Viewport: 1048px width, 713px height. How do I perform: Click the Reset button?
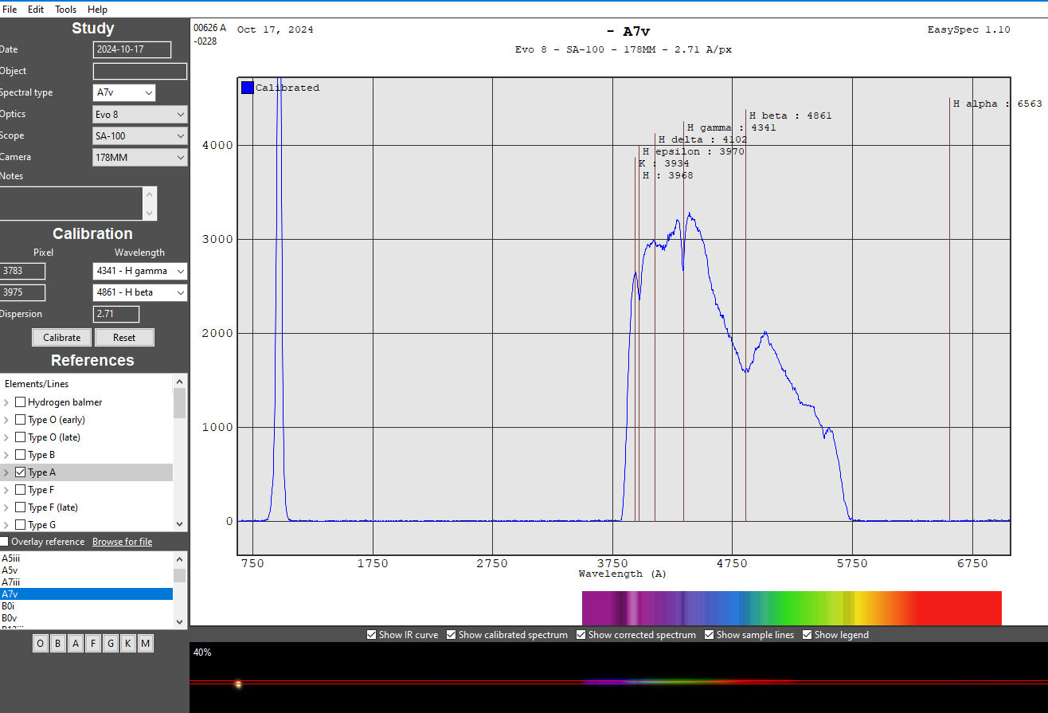click(124, 337)
